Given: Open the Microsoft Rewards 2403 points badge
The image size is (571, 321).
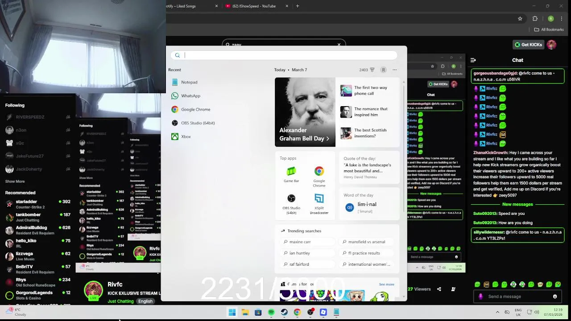Looking at the screenshot, I should pos(367,70).
